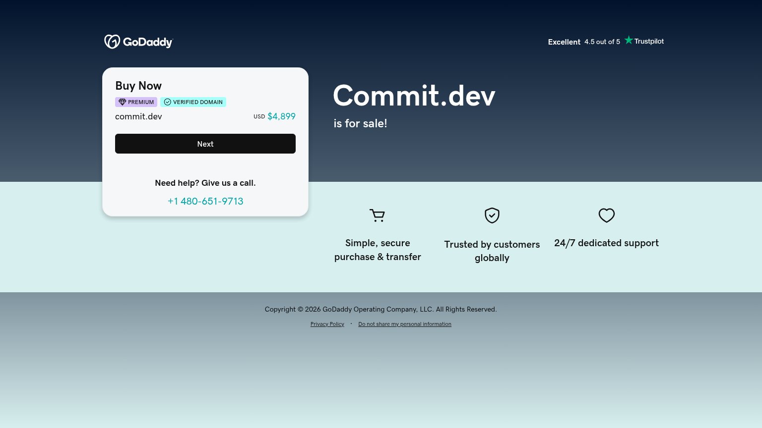The image size is (762, 428).
Task: Open Do not share my personal information
Action: (x=405, y=324)
